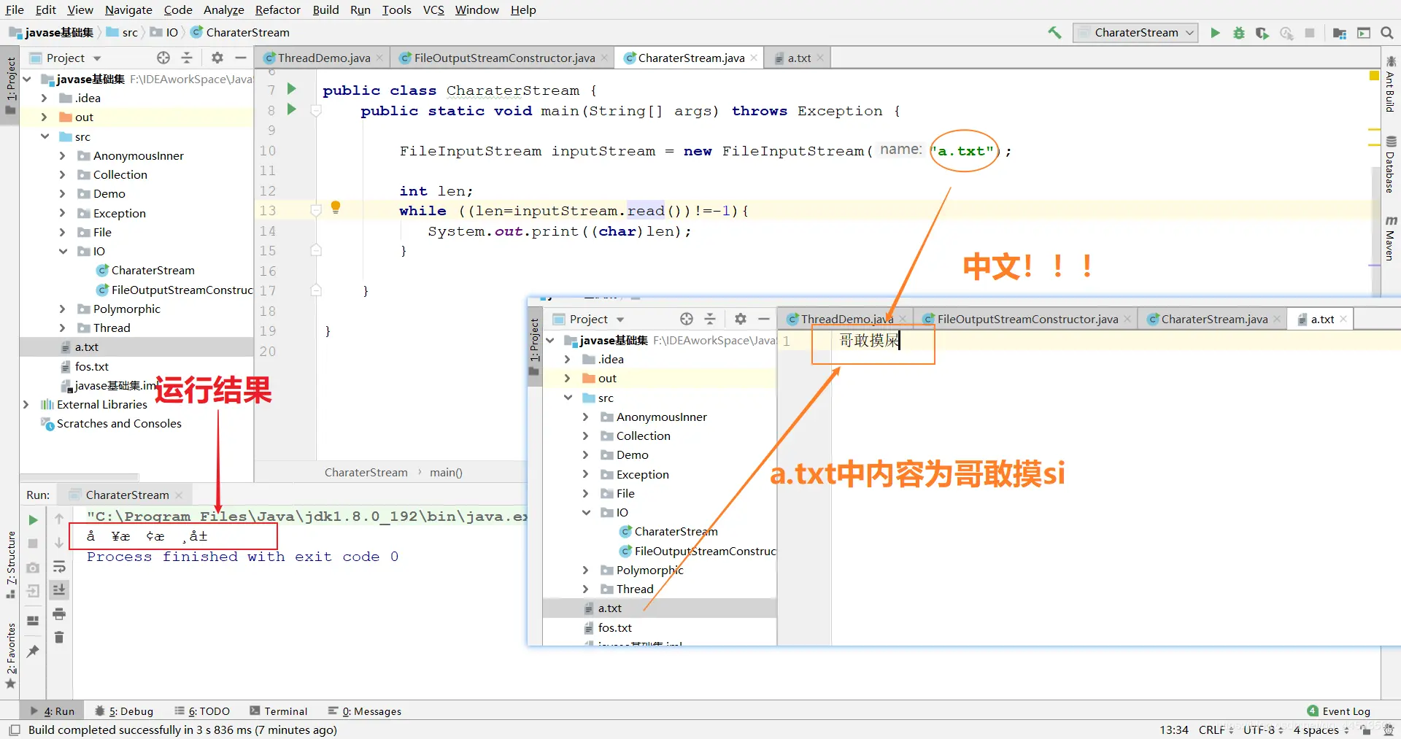
Task: Open the Refactor menu
Action: pyautogui.click(x=277, y=9)
